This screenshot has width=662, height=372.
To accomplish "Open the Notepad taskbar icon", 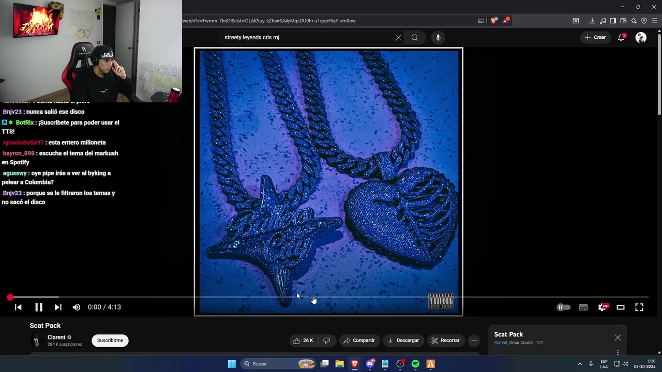I will tap(385, 364).
